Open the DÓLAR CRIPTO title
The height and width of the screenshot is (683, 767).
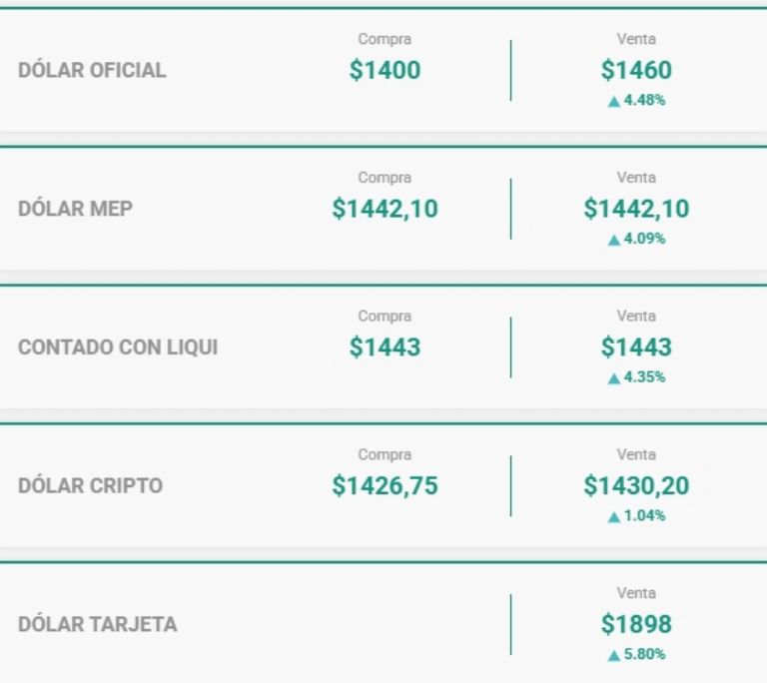(x=91, y=485)
